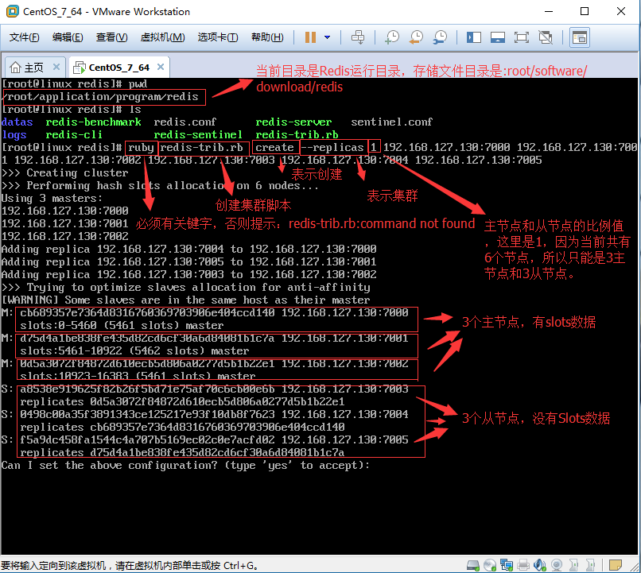
Task: Click the 'redis-trib.rb' file name in ls output
Action: tap(297, 134)
